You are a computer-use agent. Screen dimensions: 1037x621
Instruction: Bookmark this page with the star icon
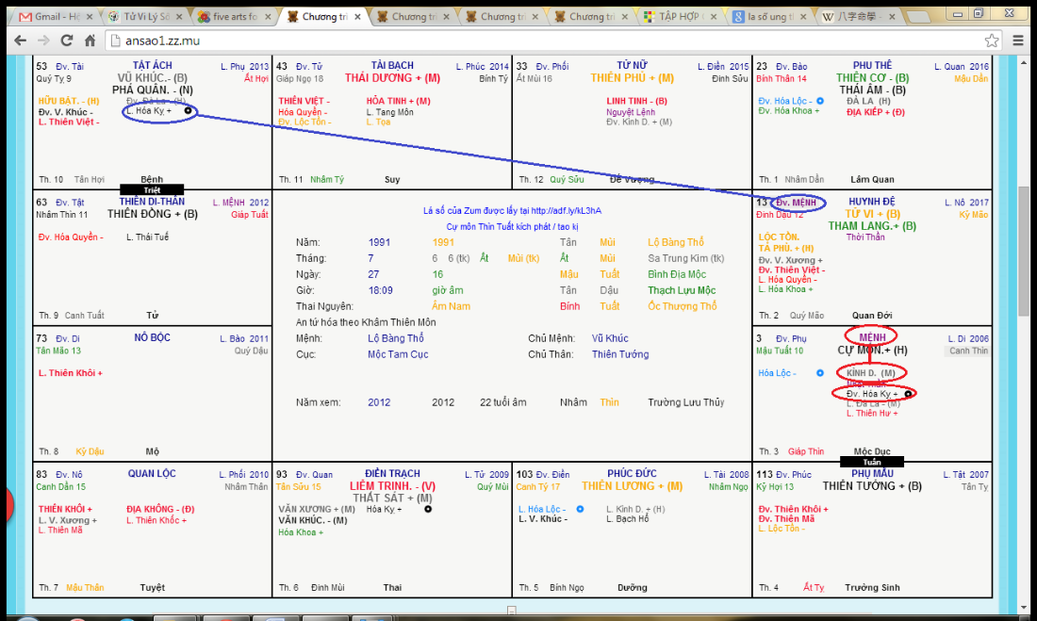point(992,41)
